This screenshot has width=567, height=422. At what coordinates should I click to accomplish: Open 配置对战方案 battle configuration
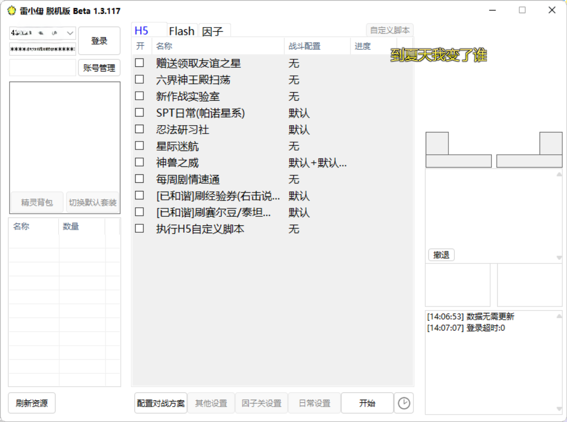point(161,403)
